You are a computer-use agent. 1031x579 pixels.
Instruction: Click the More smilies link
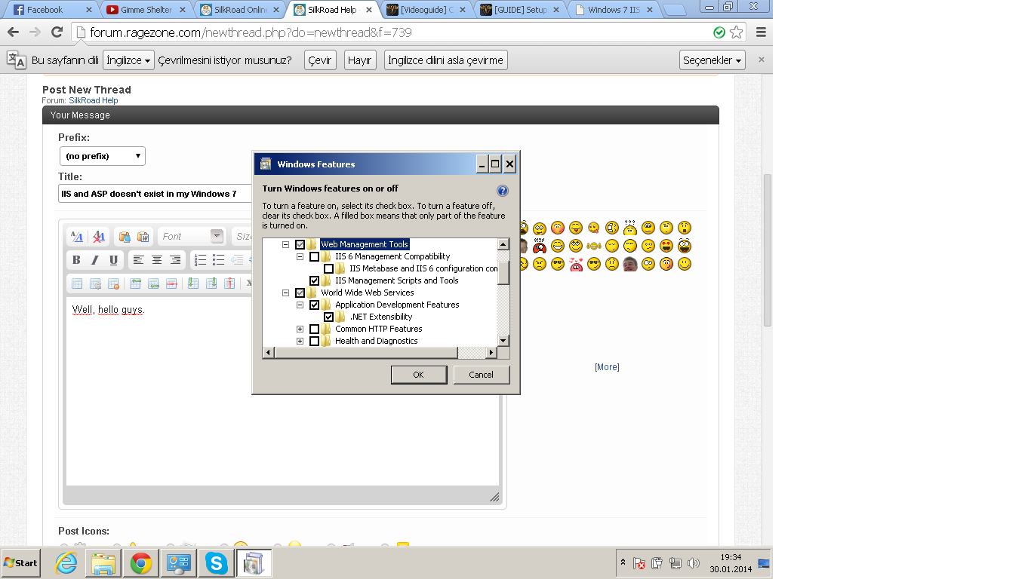tap(607, 367)
